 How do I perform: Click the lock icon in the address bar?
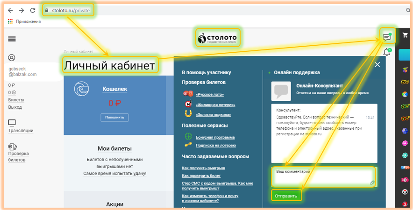click(47, 10)
